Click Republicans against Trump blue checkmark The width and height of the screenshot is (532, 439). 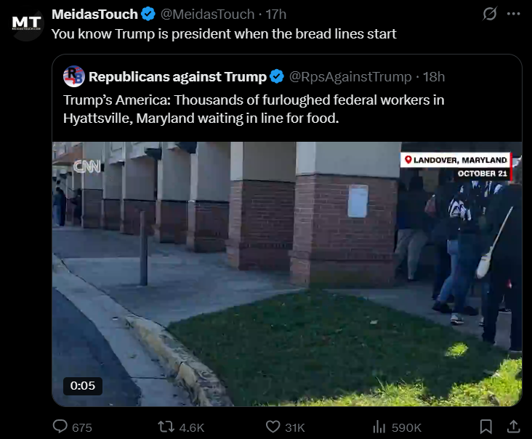tap(277, 76)
